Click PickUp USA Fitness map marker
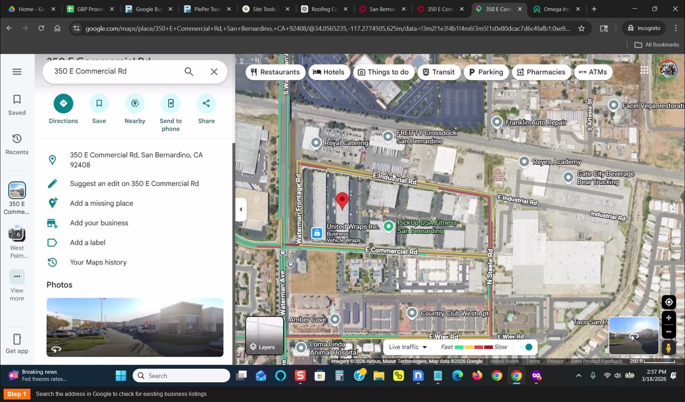Image resolution: width=685 pixels, height=402 pixels. point(388,226)
